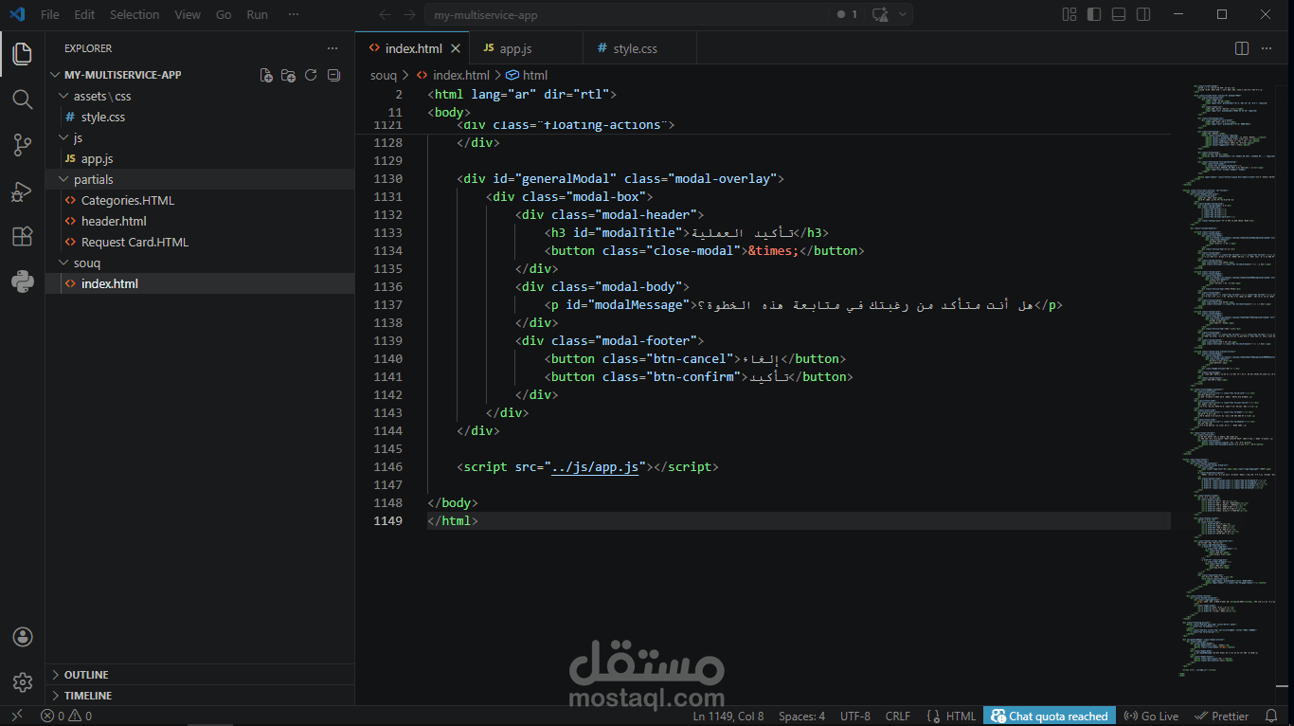Viewport: 1294px width, 726px height.
Task: Open the Search view in activity bar
Action: [x=23, y=100]
